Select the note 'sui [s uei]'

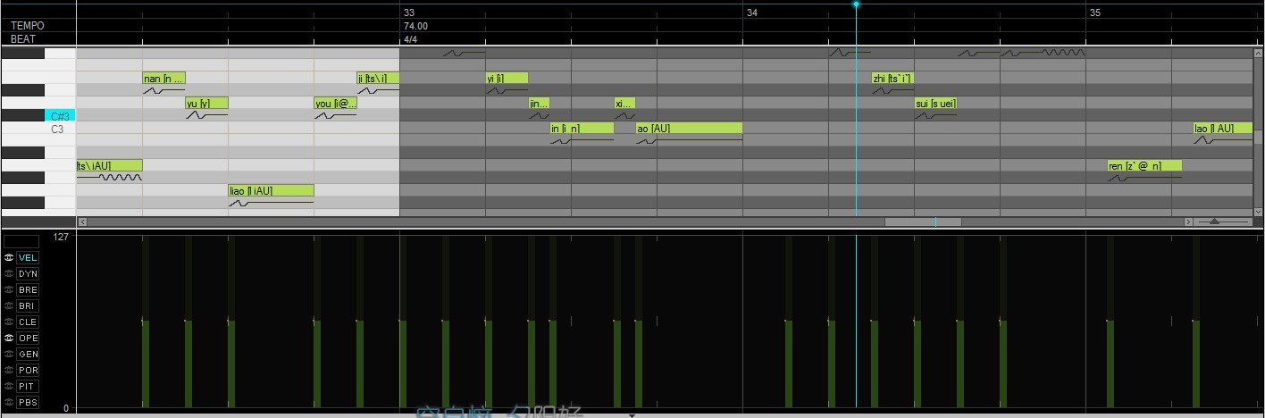click(x=935, y=104)
